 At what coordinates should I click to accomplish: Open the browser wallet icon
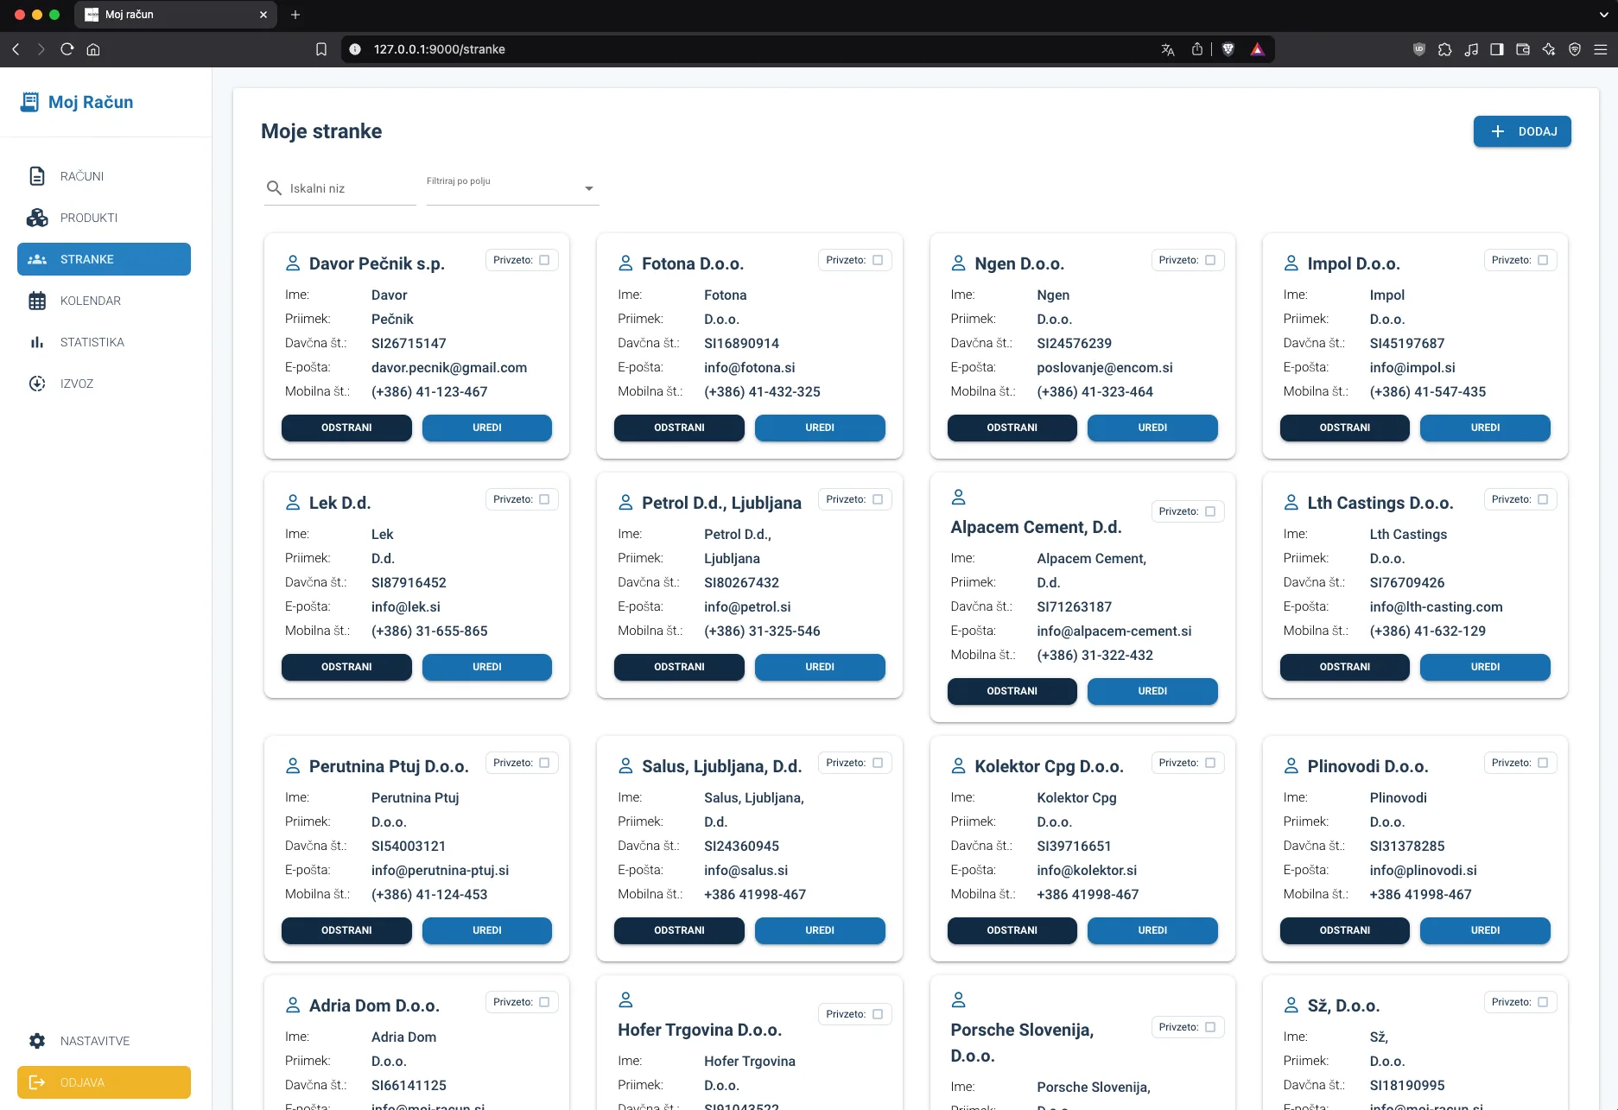tap(1523, 49)
